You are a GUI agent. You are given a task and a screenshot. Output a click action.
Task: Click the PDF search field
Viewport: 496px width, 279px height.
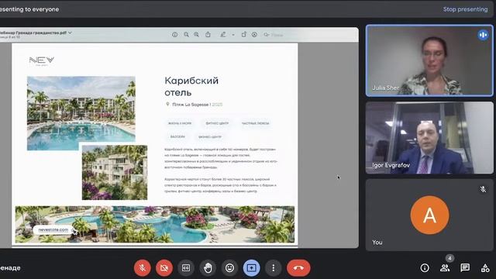(274, 35)
